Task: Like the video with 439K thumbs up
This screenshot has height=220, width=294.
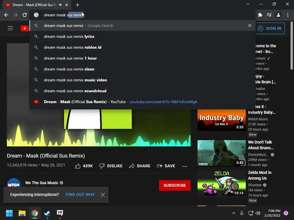Action: click(x=84, y=166)
